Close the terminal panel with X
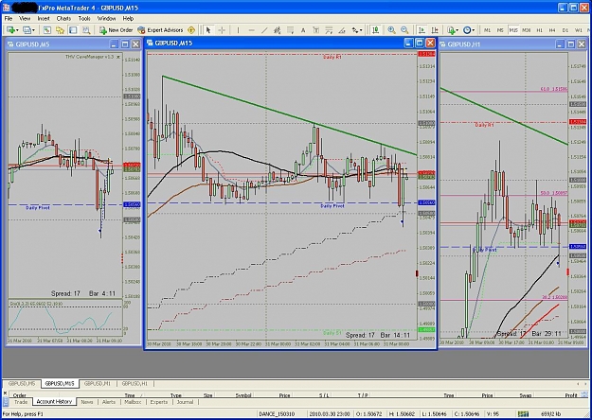The height and width of the screenshot is (420, 592). 6,394
